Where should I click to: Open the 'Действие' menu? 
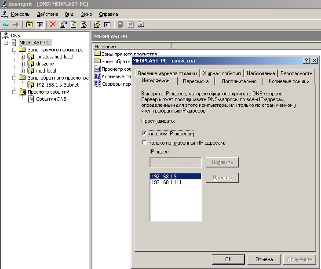47,14
